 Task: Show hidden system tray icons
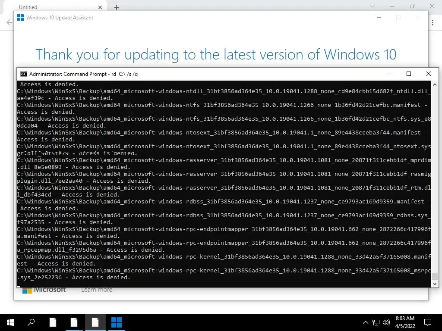click(365, 322)
